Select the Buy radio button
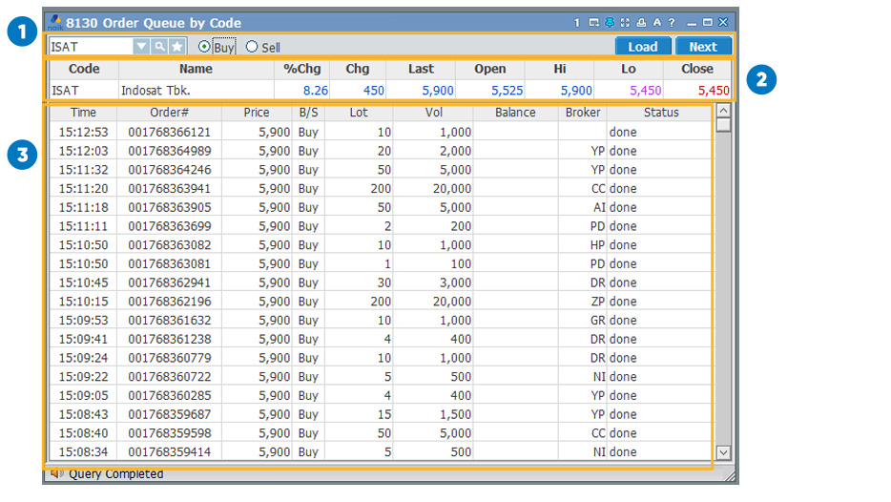Screen dimensions: 891x502 tap(204, 47)
